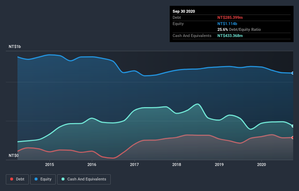Toggle the Equity series legend button
299x191 pixels.
pyautogui.click(x=43, y=179)
